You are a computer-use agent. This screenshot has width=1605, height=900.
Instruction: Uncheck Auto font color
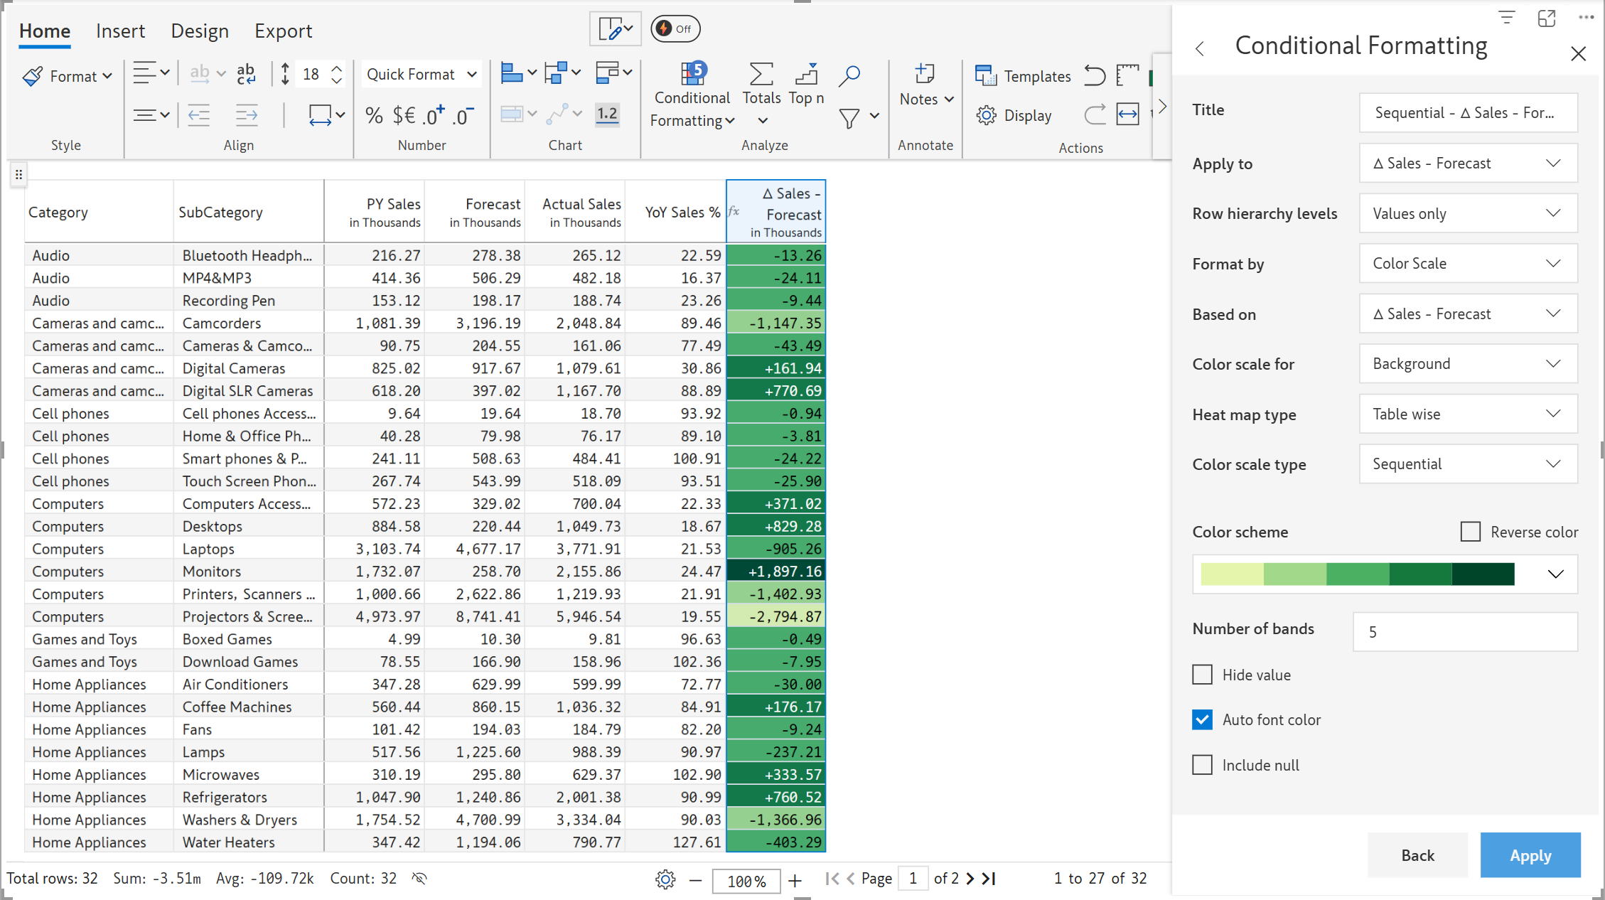point(1202,719)
